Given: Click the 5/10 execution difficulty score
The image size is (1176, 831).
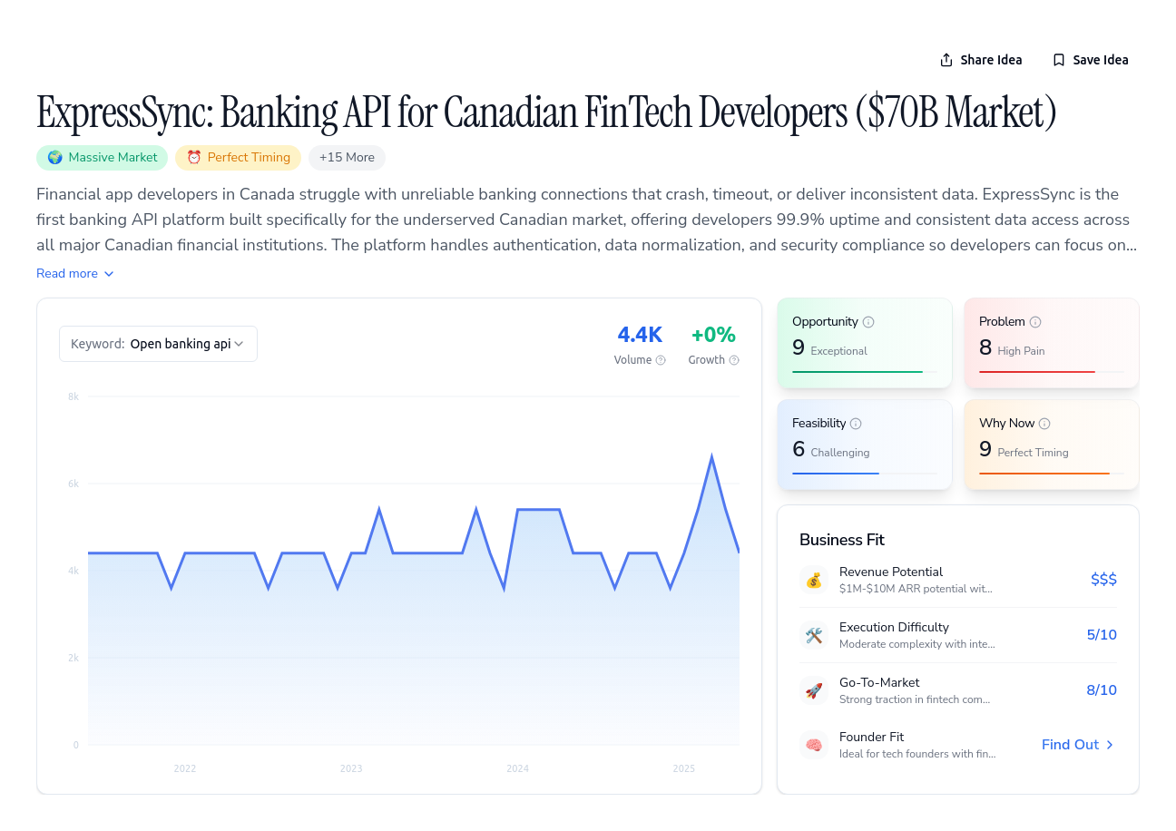Looking at the screenshot, I should click(x=1102, y=635).
